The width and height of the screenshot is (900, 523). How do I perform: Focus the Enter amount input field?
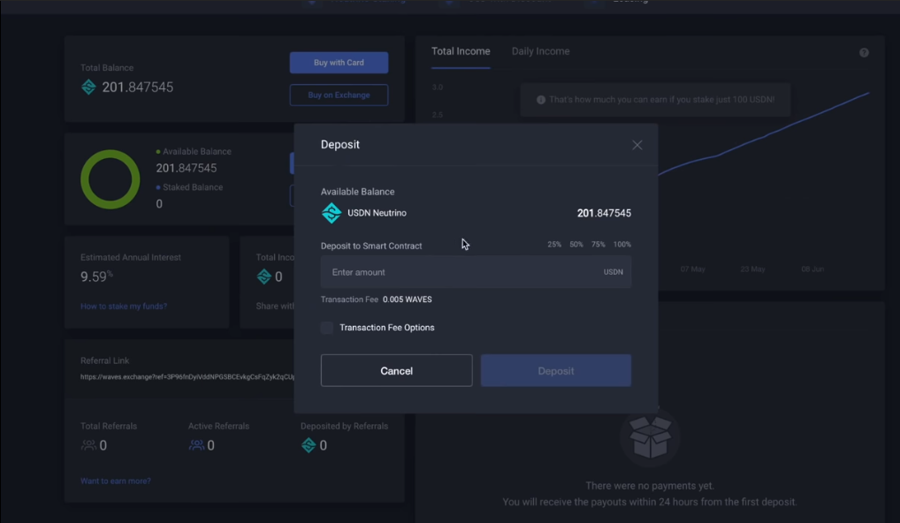[x=476, y=272]
